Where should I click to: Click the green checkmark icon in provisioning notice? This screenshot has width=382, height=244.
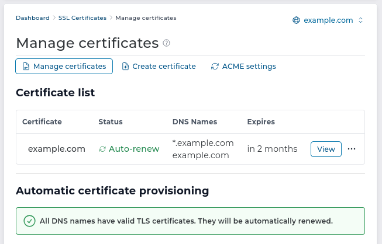click(29, 221)
